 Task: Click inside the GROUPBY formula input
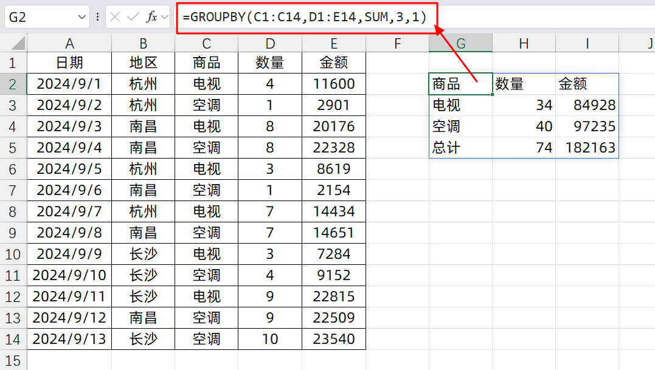[305, 17]
